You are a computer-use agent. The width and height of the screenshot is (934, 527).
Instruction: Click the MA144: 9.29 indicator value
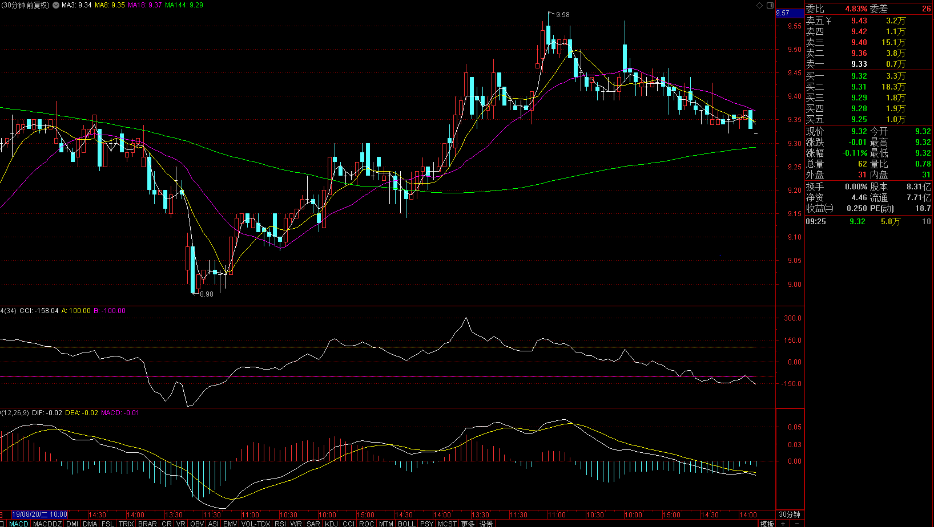click(x=184, y=5)
